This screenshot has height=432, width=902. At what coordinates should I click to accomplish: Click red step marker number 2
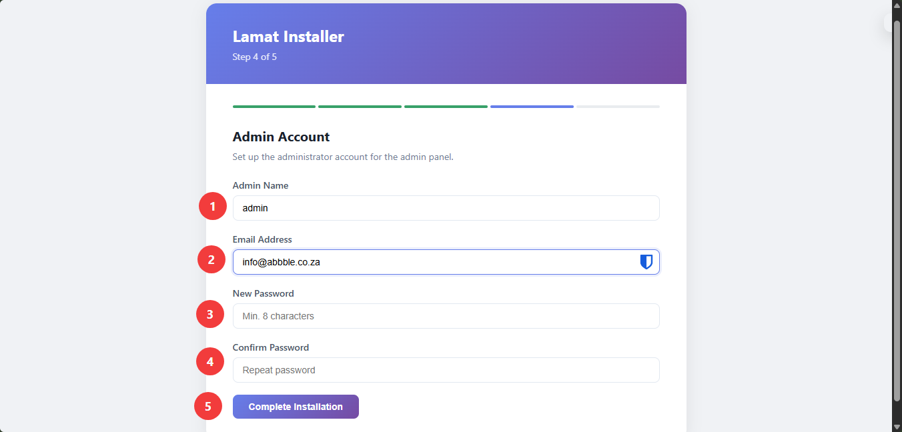point(211,259)
